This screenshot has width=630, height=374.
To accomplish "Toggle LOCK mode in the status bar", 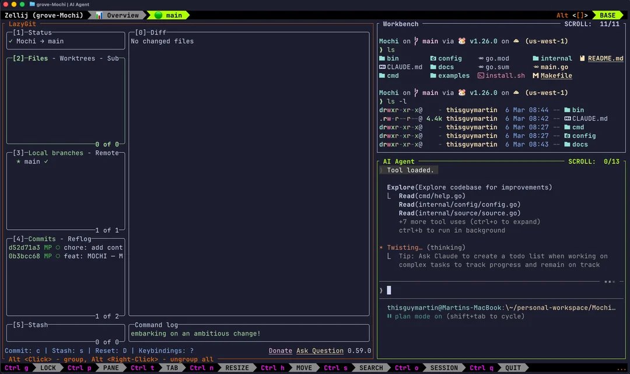I will 48,368.
